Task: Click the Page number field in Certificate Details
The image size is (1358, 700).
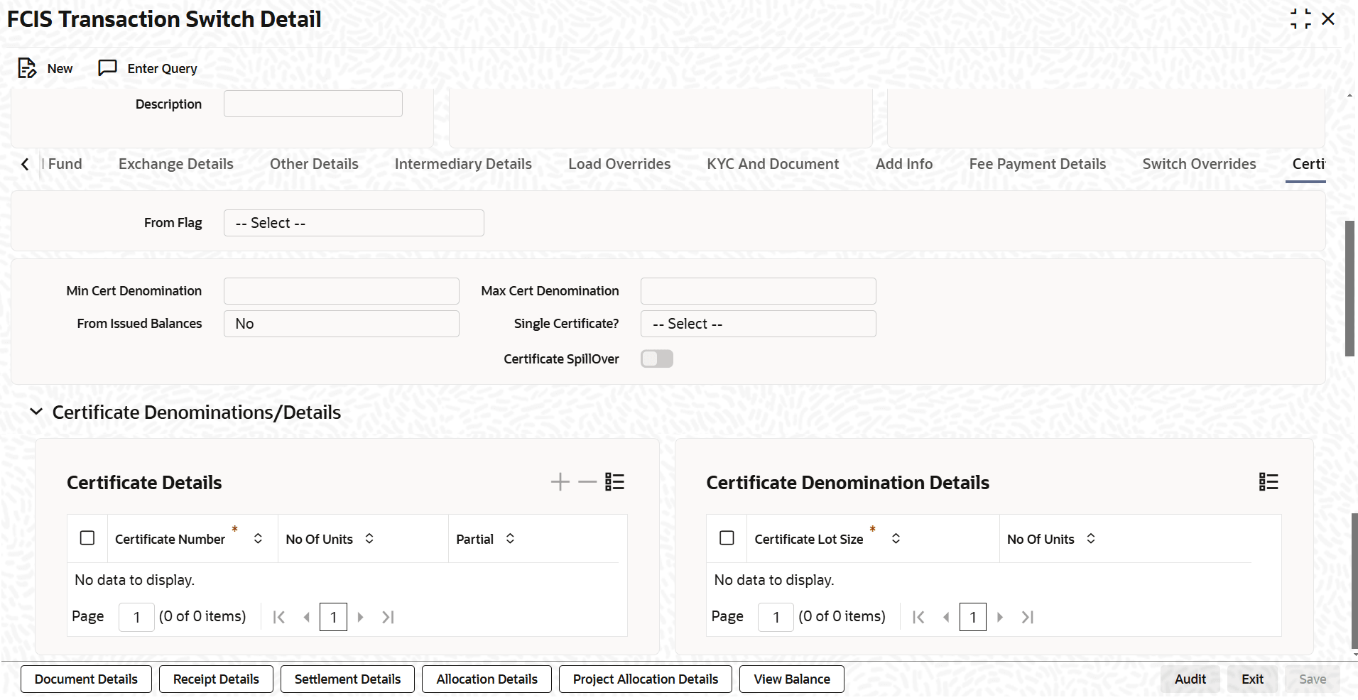Action: 136,617
